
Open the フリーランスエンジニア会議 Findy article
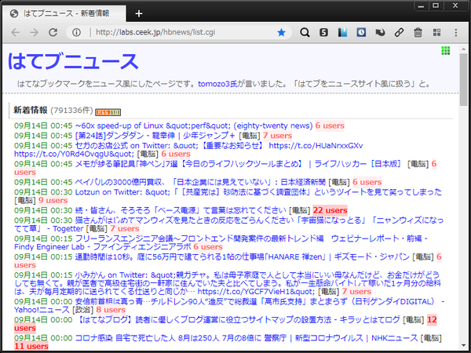tap(221, 242)
